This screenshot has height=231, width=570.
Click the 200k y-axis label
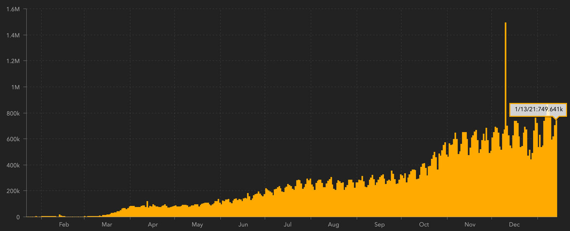click(x=13, y=191)
